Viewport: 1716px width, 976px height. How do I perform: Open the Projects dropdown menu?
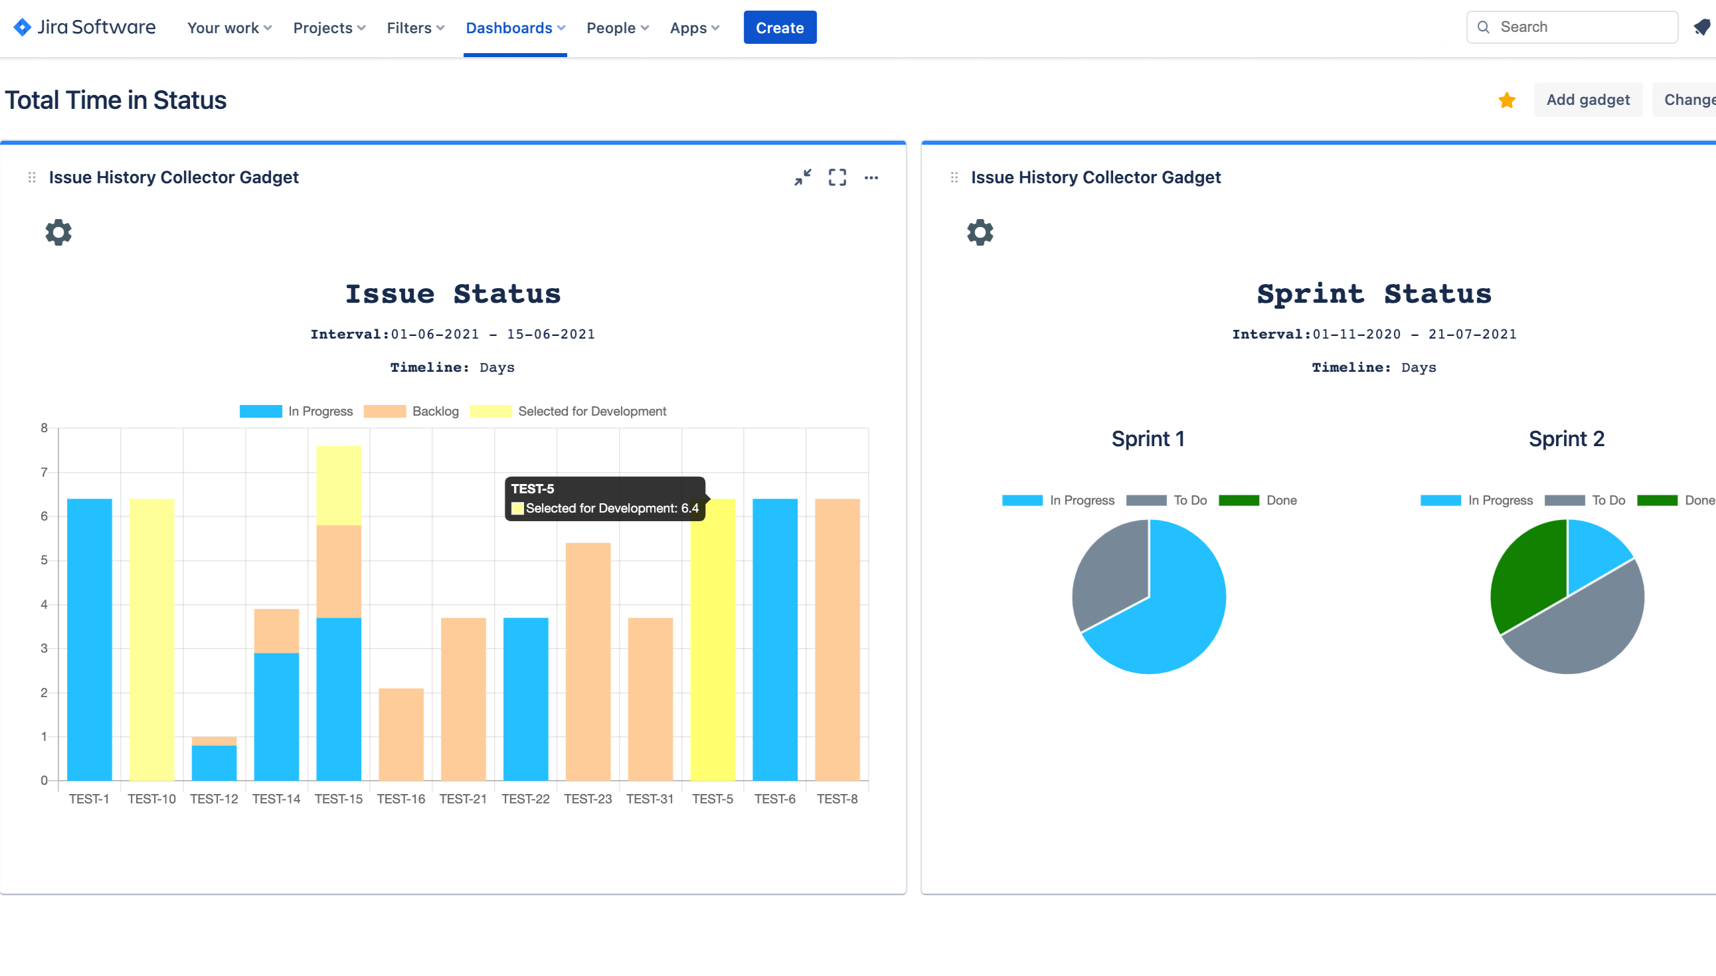tap(329, 27)
